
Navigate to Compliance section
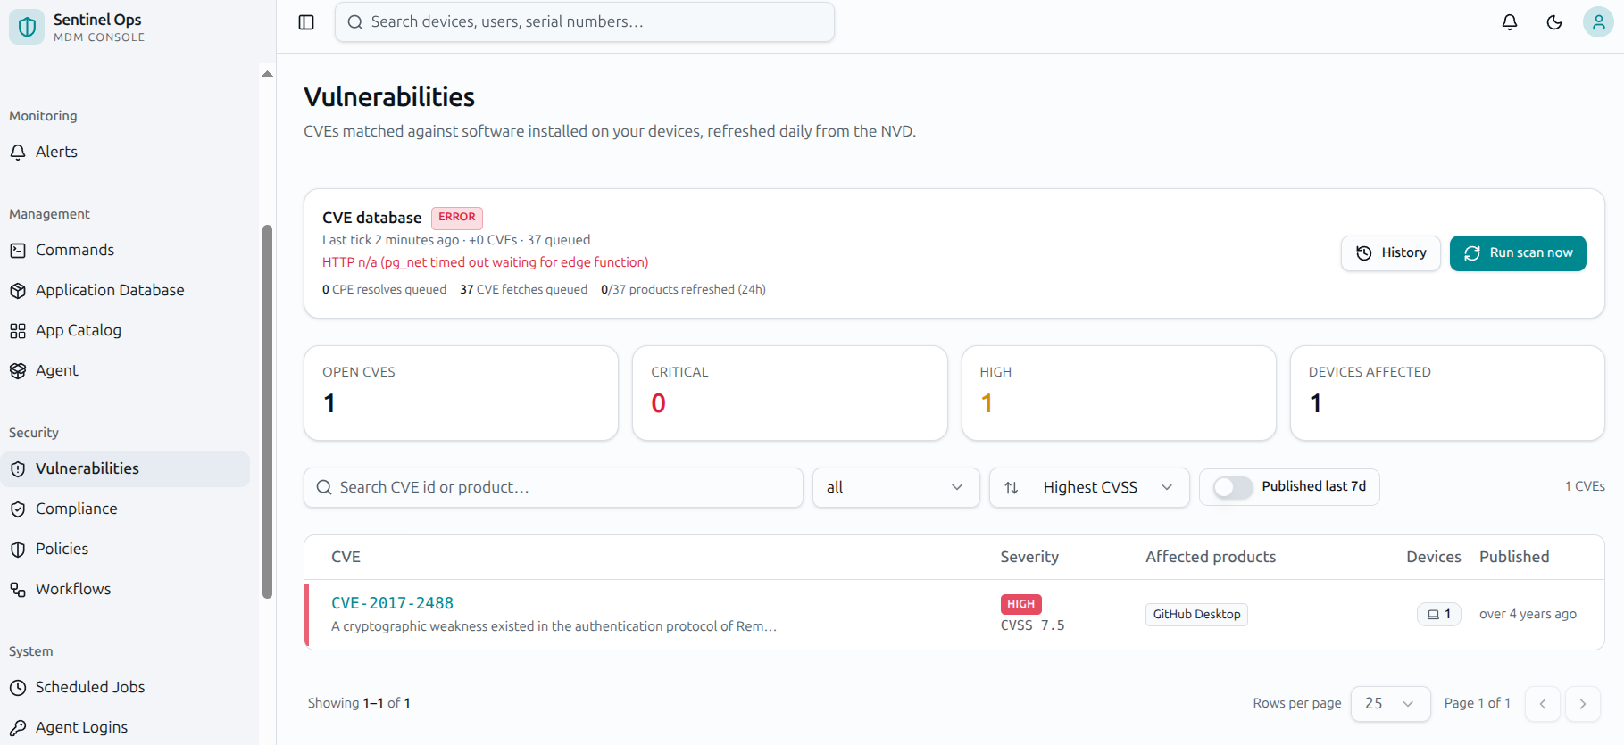point(125,509)
